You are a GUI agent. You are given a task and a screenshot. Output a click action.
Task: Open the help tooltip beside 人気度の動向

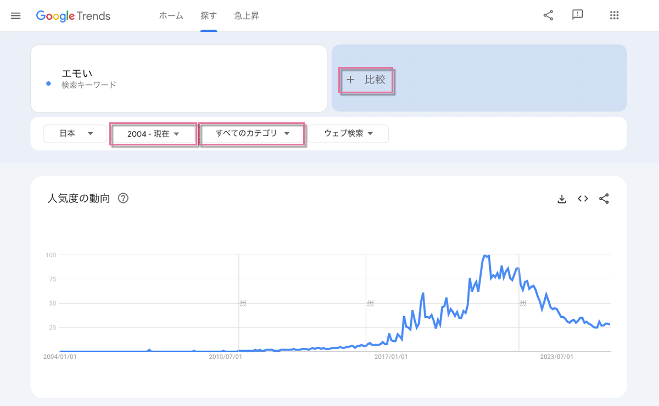point(123,198)
